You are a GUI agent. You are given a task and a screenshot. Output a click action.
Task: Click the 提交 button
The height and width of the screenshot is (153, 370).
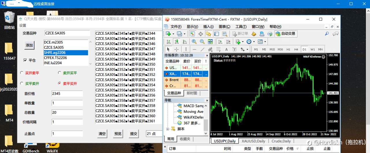tap(134, 134)
